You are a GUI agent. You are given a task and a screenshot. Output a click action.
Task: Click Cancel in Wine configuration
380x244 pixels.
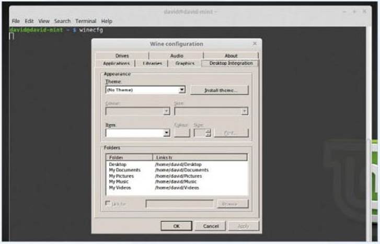pyautogui.click(x=211, y=226)
